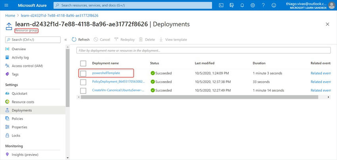Open the directory and subscription filter icon
The height and width of the screenshot is (160, 337).
232,5
